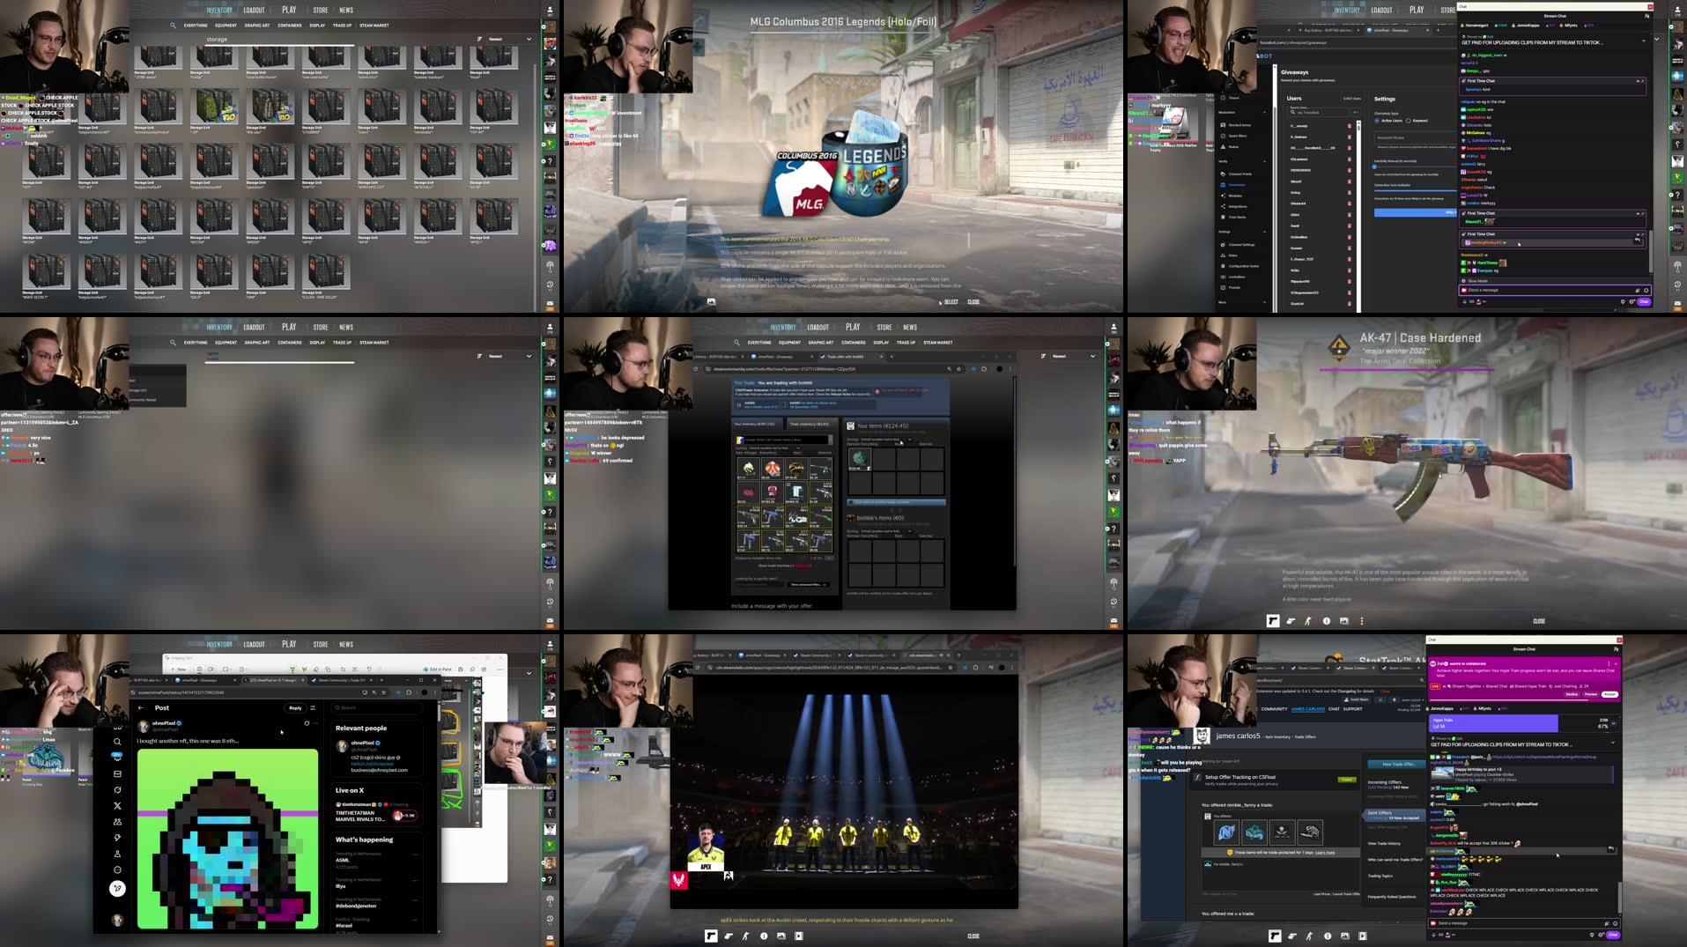Viewport: 1687px width, 947px height.
Task: Expand Hype Train chevron in stream chat
Action: [1614, 723]
